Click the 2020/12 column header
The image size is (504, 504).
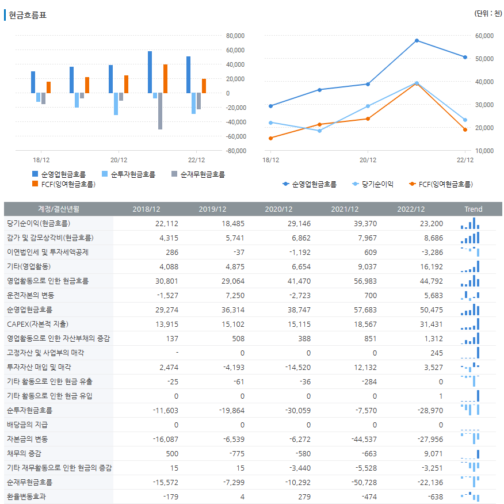click(x=278, y=209)
